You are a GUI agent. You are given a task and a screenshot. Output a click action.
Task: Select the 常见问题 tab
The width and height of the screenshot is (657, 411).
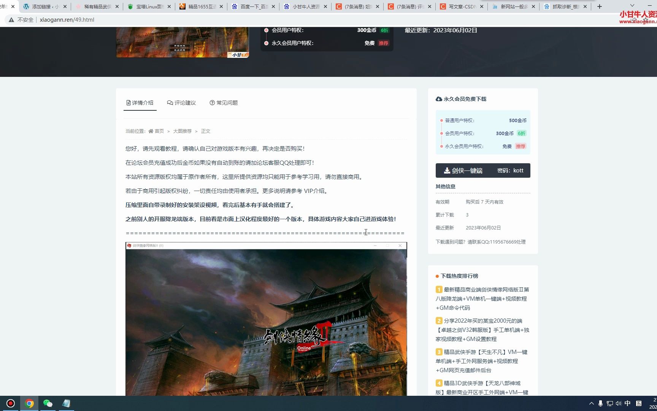(224, 103)
